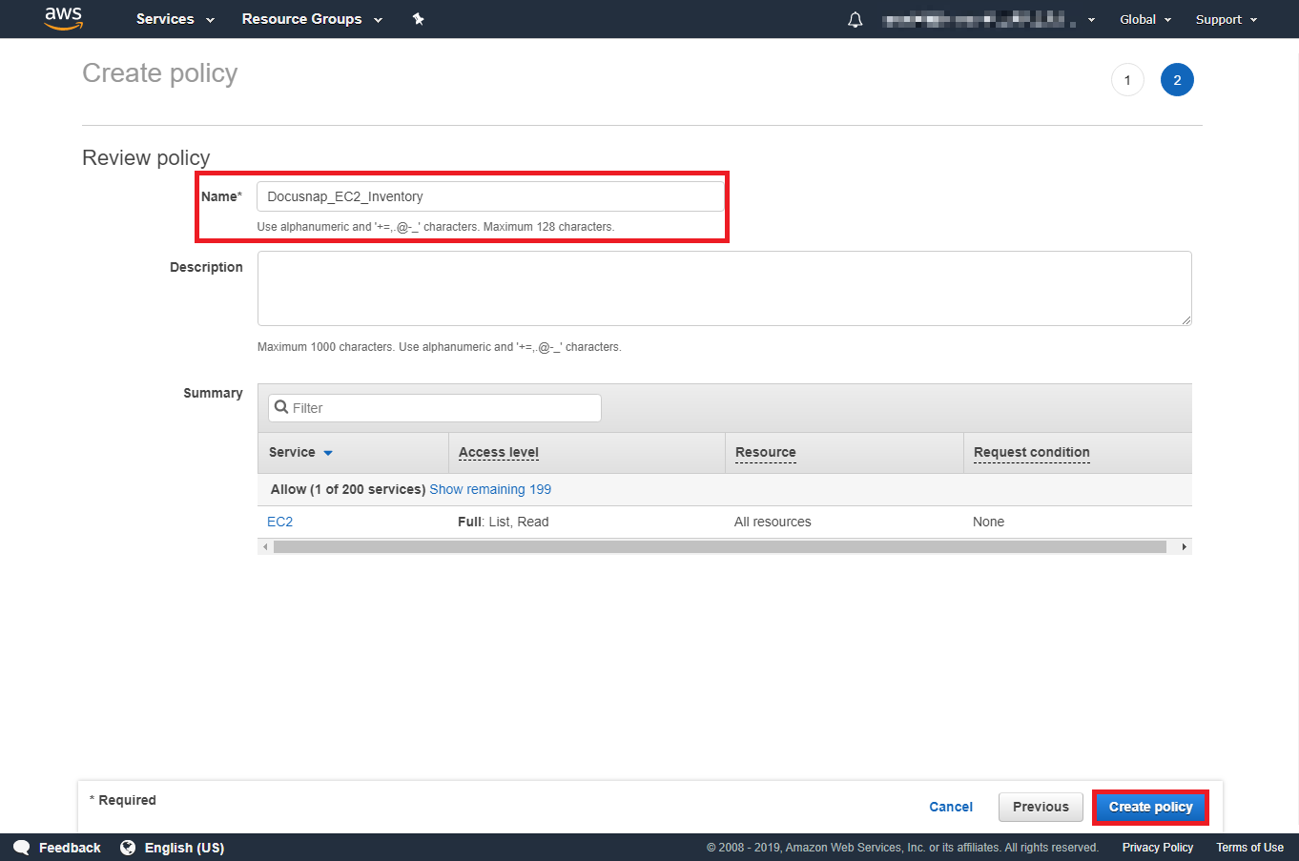The height and width of the screenshot is (861, 1299).
Task: Open the blurred account name dropdown
Action: point(989,19)
